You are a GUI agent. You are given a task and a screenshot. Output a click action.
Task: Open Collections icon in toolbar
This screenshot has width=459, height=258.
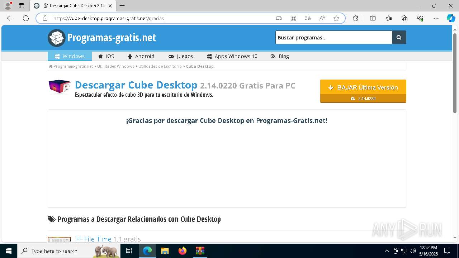tap(404, 18)
